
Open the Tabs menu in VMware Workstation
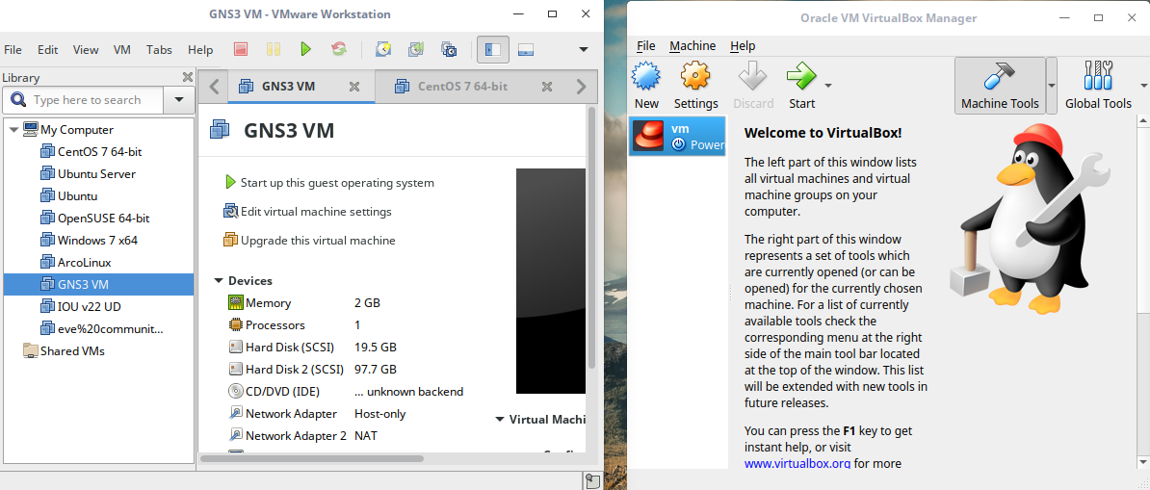tap(159, 50)
